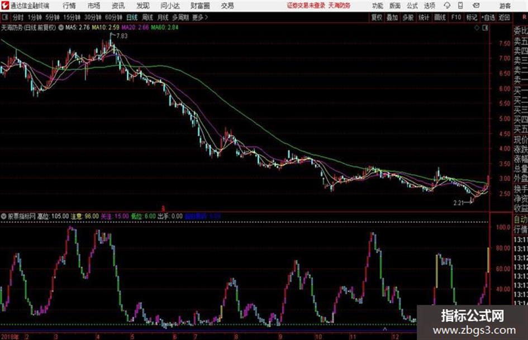Click the 证券交易未登录 login link
The image size is (528, 340).
(306, 6)
